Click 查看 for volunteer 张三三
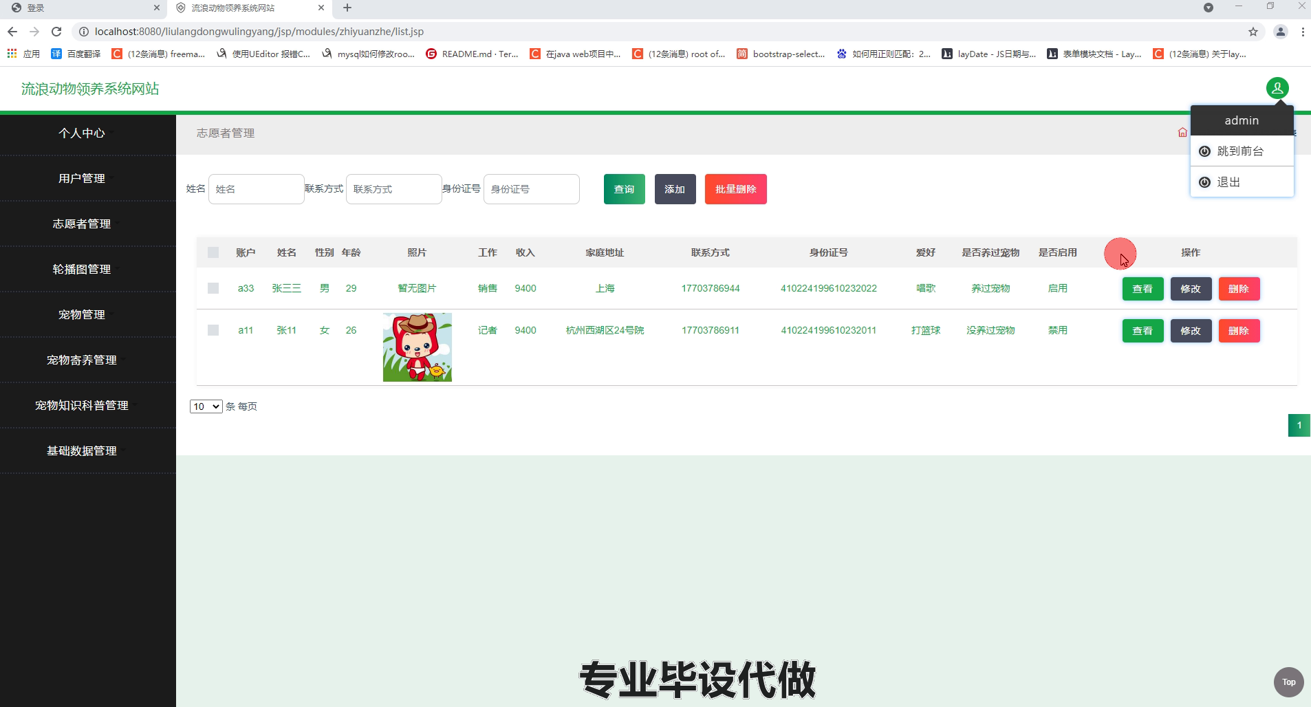The height and width of the screenshot is (707, 1311). click(x=1142, y=289)
